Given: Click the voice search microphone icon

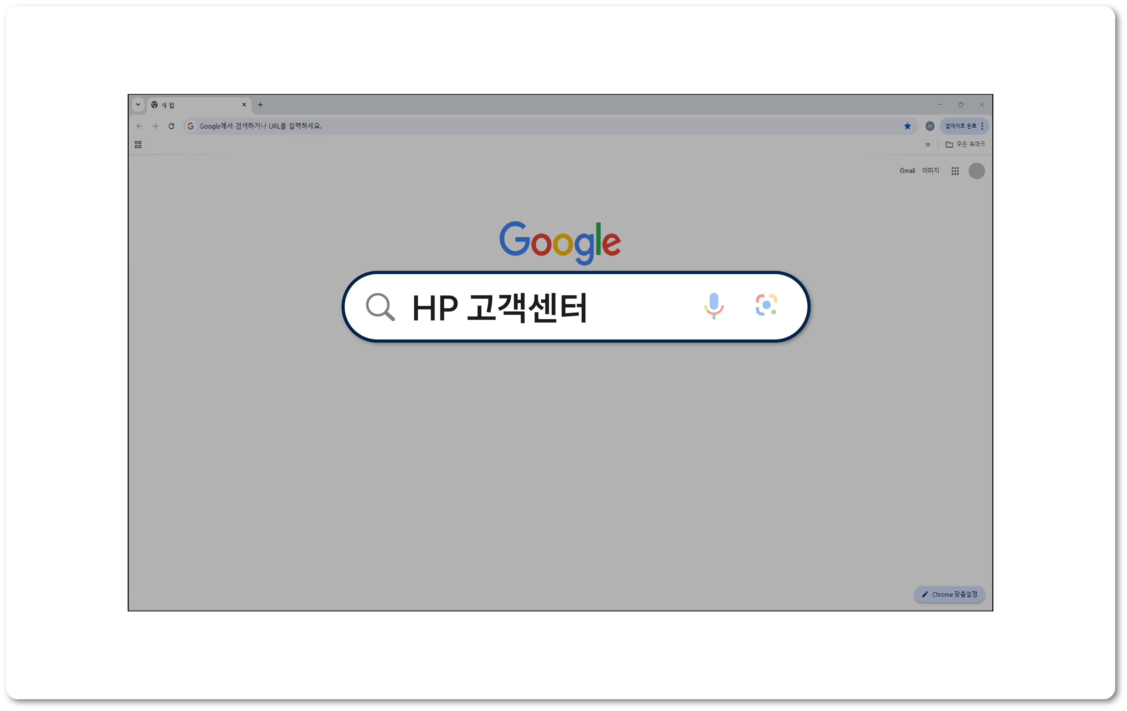Looking at the screenshot, I should 714,306.
